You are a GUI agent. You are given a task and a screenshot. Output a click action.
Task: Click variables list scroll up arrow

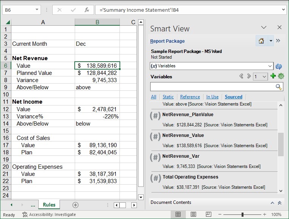tap(281, 106)
